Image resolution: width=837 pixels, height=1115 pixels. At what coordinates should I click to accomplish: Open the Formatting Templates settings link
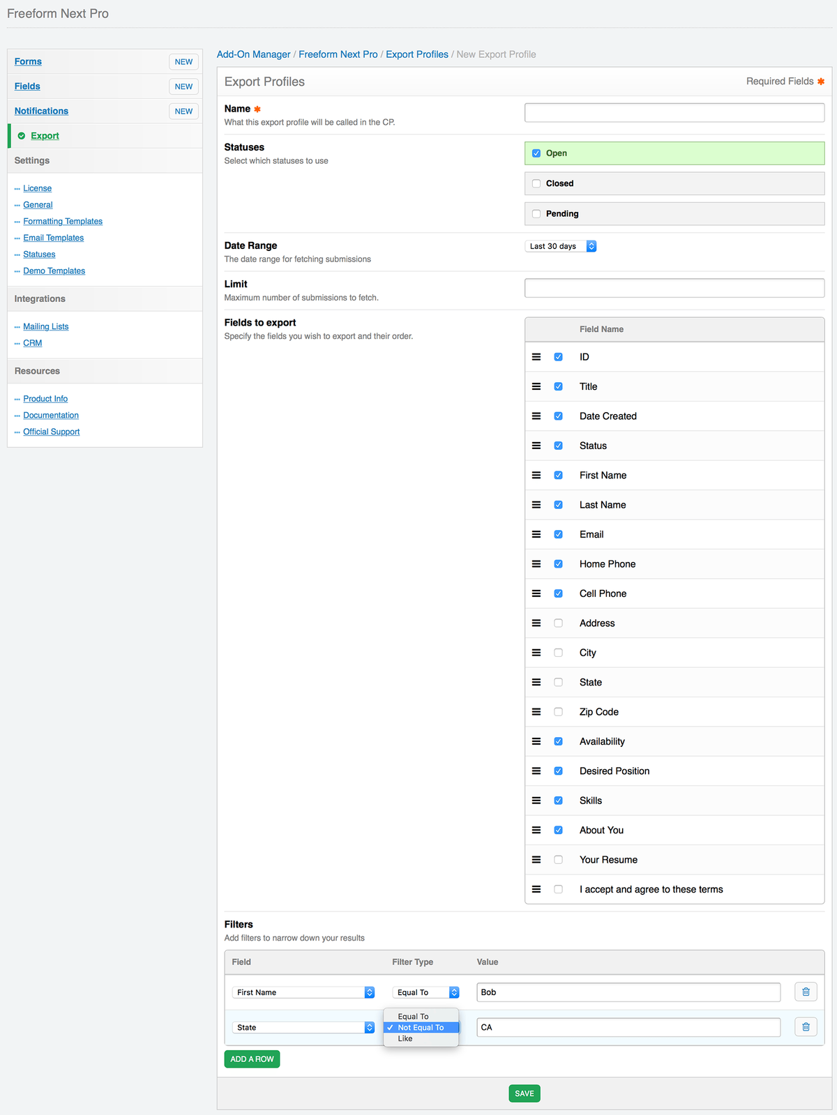click(63, 221)
